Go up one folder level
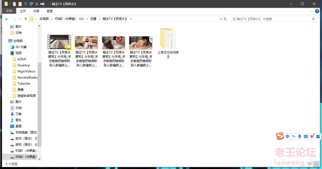This screenshot has height=169, width=322. tap(25, 19)
